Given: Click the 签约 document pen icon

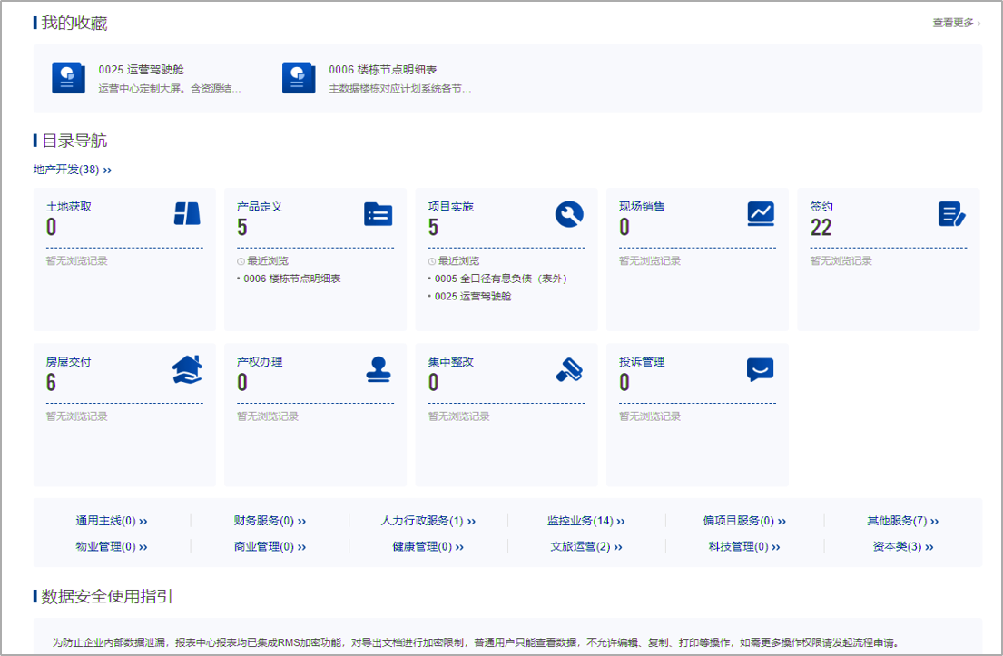Looking at the screenshot, I should point(951,214).
